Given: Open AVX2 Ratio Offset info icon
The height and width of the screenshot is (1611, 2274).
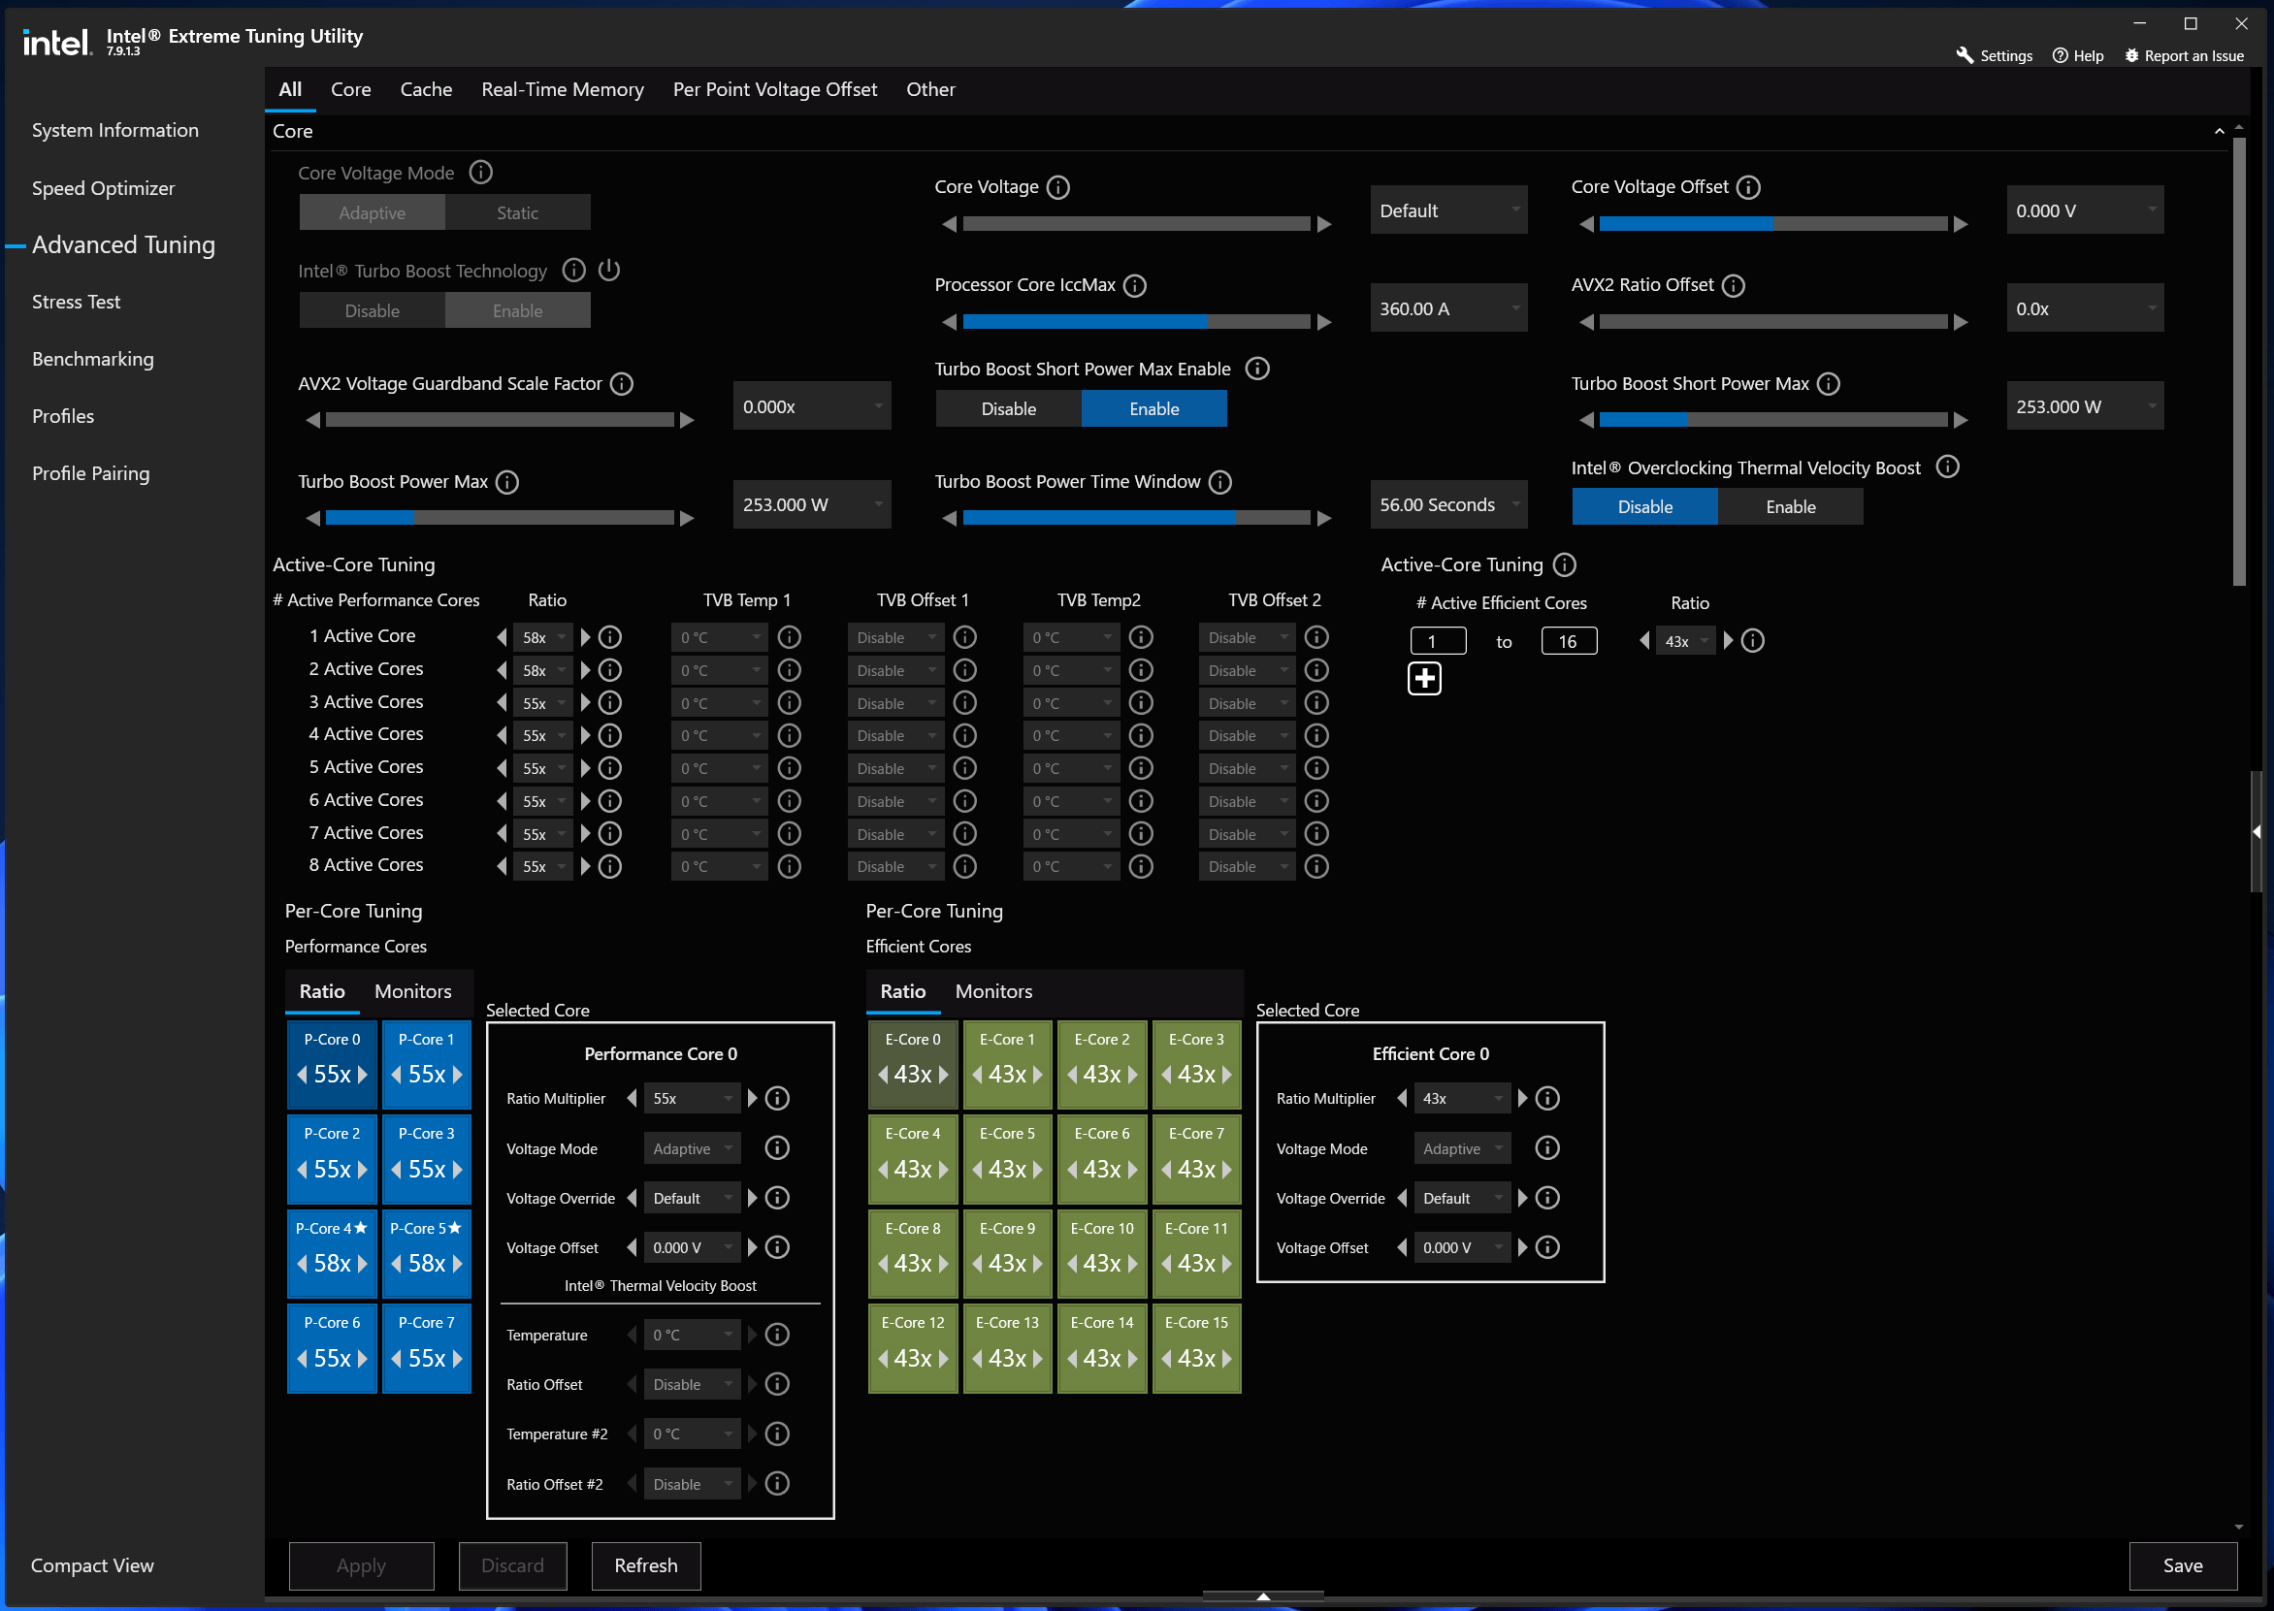Looking at the screenshot, I should pyautogui.click(x=1734, y=286).
